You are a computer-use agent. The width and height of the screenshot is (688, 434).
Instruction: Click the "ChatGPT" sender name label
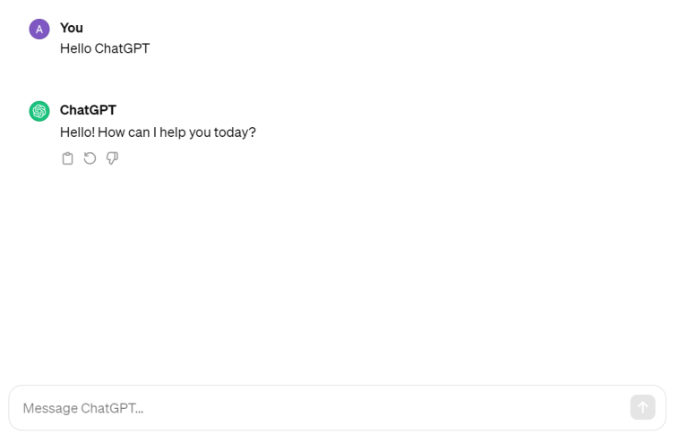coord(88,110)
